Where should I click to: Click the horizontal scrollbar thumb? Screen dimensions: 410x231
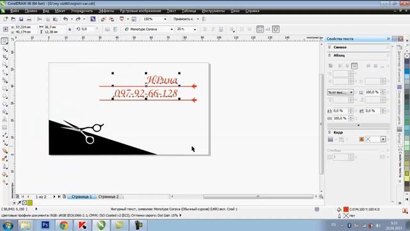coord(258,196)
